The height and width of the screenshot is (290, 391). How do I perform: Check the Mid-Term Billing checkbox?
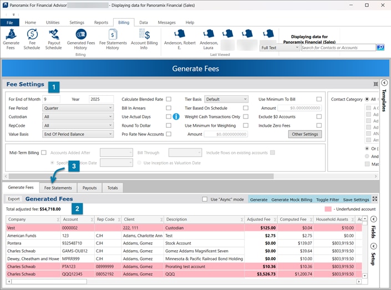pyautogui.click(x=44, y=153)
